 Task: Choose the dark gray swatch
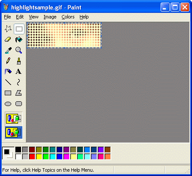[x=25, y=150]
